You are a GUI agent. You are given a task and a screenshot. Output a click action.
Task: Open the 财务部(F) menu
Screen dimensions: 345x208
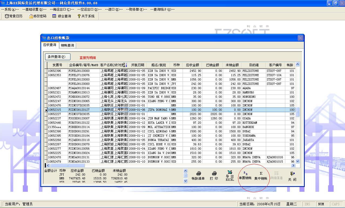[x=136, y=9]
